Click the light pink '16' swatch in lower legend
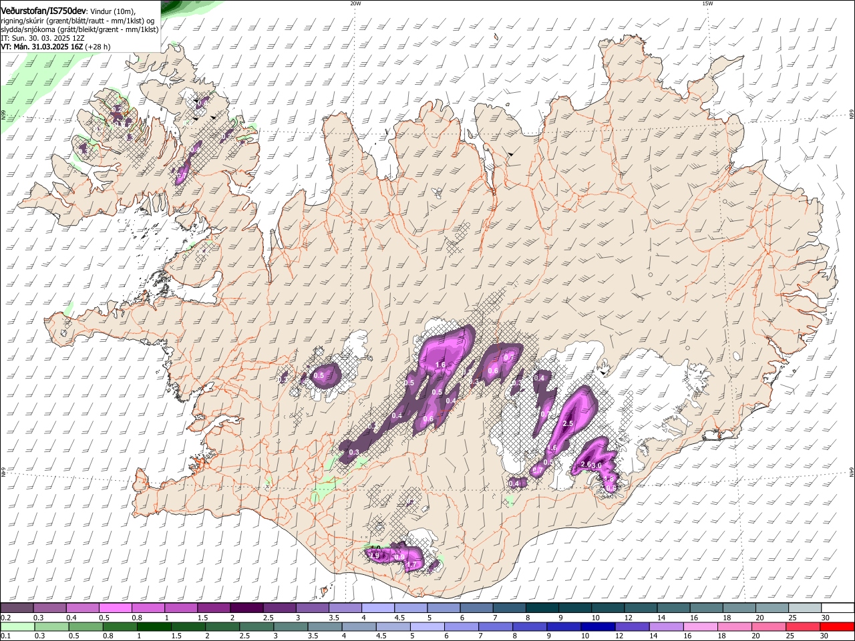This screenshot has height=641, width=855. [699, 626]
